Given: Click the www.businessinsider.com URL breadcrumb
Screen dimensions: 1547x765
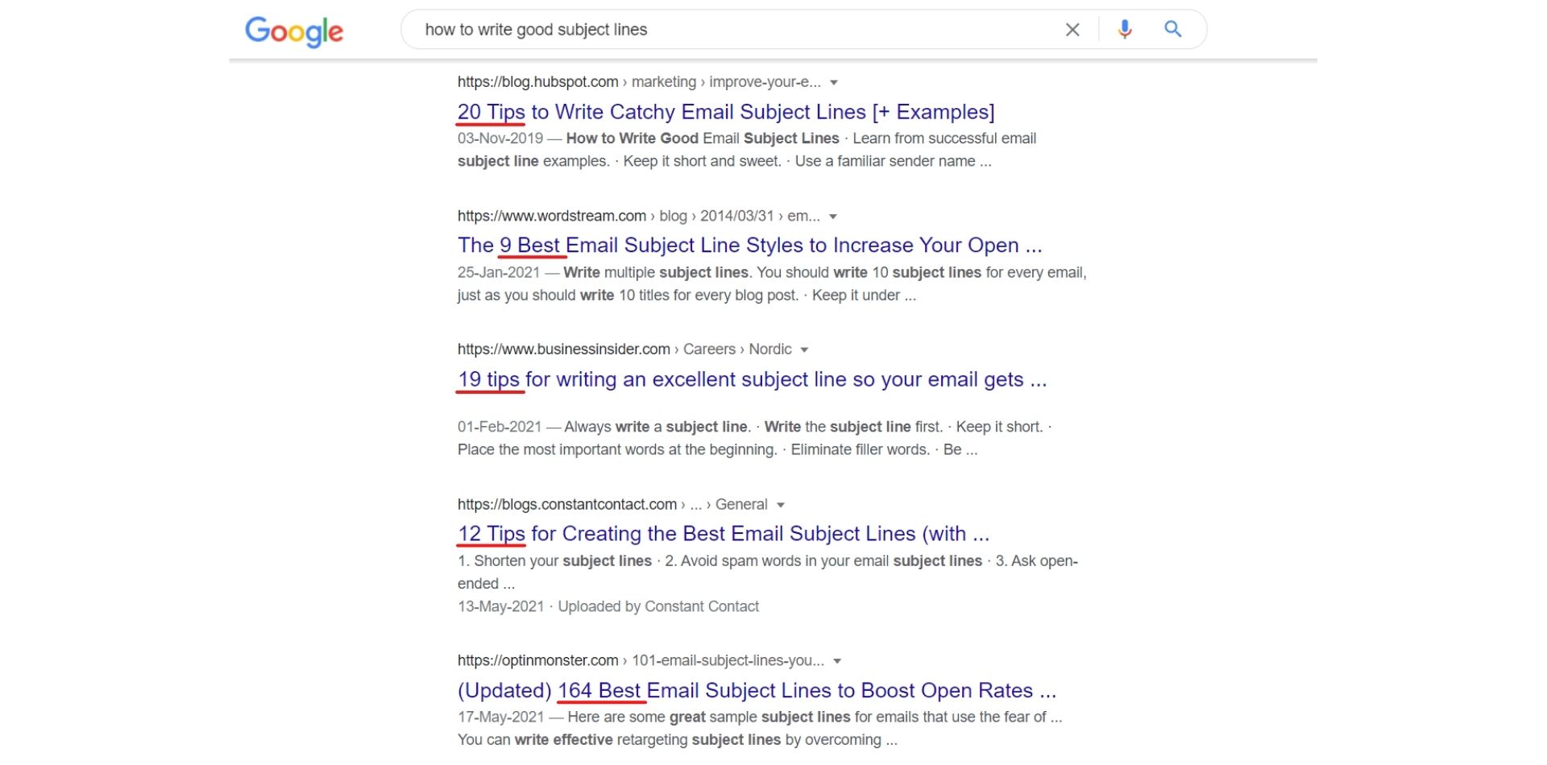Looking at the screenshot, I should click(563, 349).
